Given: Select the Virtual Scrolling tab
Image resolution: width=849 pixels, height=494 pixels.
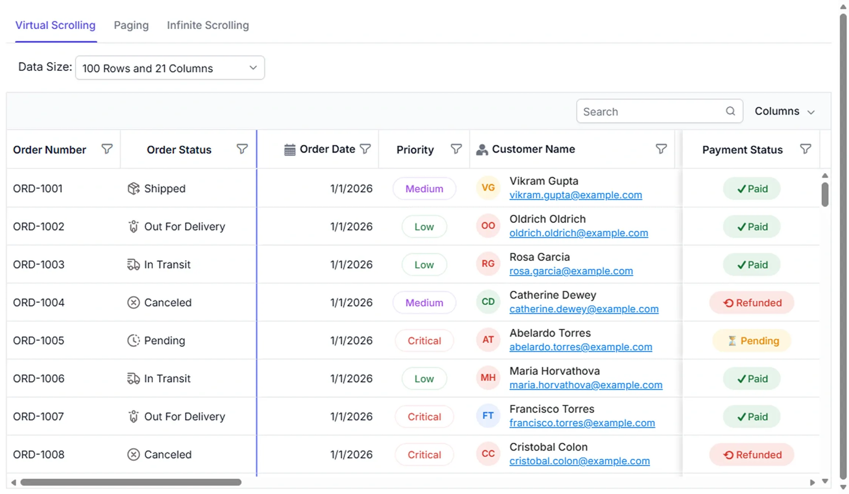Looking at the screenshot, I should click(55, 25).
